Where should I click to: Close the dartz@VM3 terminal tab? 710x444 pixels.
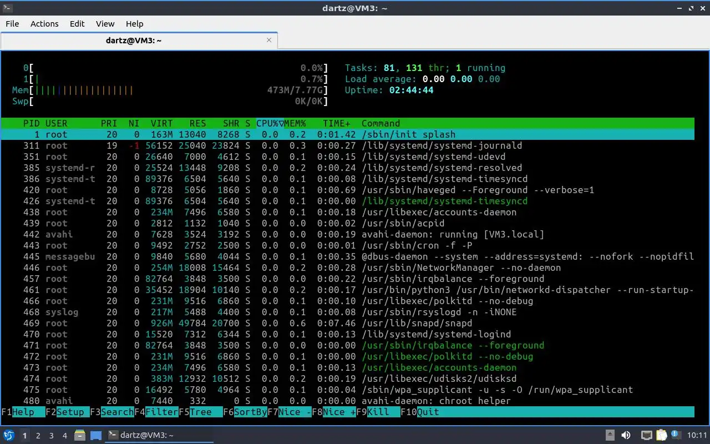coord(269,40)
